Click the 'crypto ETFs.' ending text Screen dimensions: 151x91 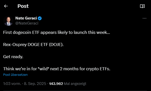98,69
